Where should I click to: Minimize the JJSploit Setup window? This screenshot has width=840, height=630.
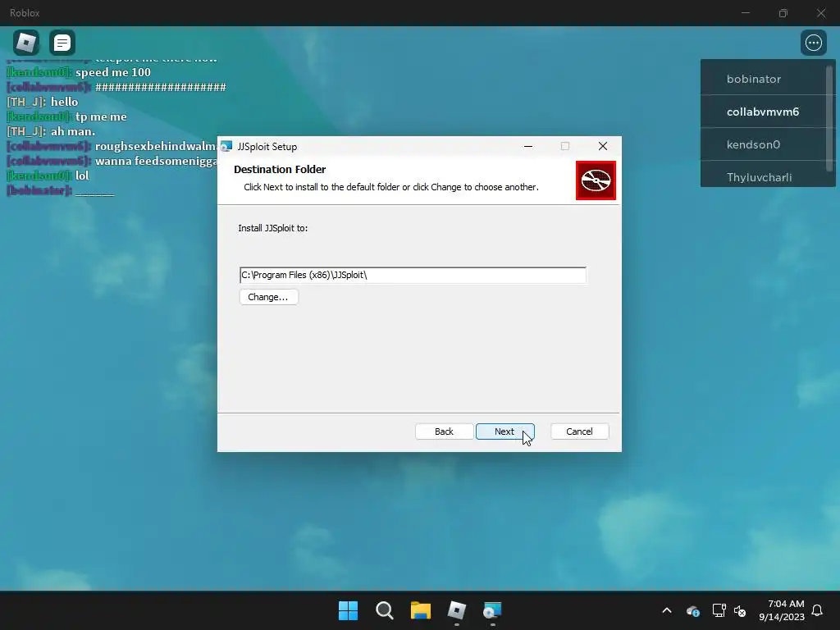(528, 146)
